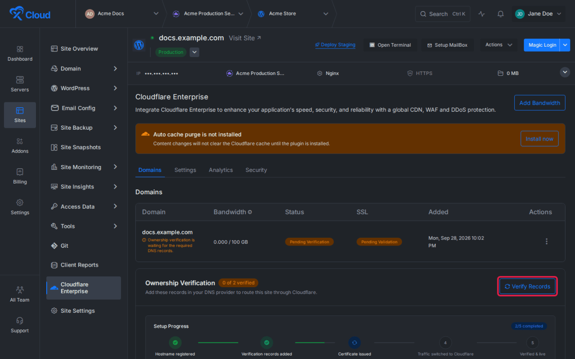
Task: Click step 5 verified & live marker
Action: tap(532, 343)
